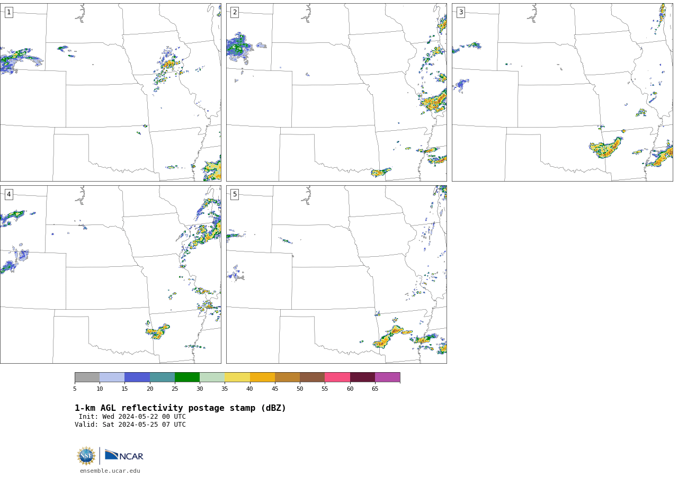
Task: Click the colorbar tick label 35
Action: coord(225,389)
